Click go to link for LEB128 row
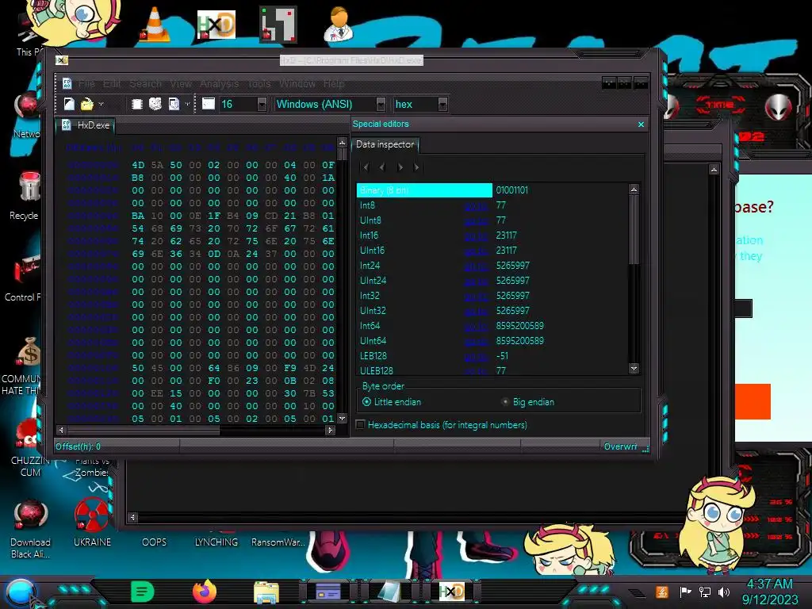This screenshot has height=609, width=812. (x=476, y=356)
